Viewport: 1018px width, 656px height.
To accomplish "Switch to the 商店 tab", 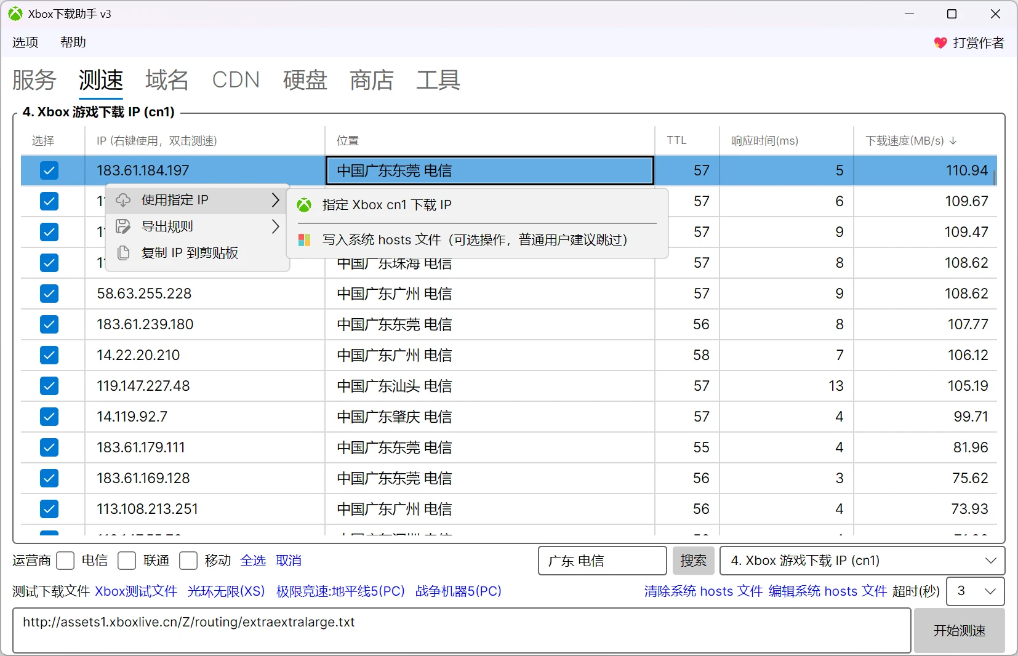I will [x=372, y=80].
